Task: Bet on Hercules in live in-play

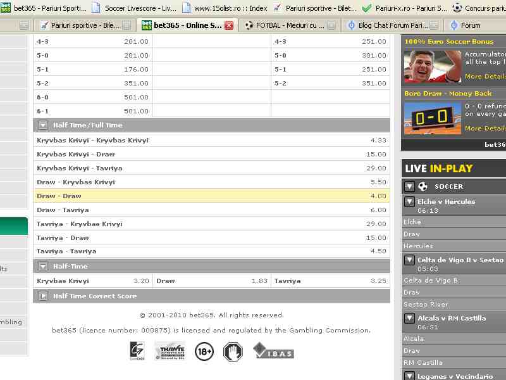Action: 454,246
